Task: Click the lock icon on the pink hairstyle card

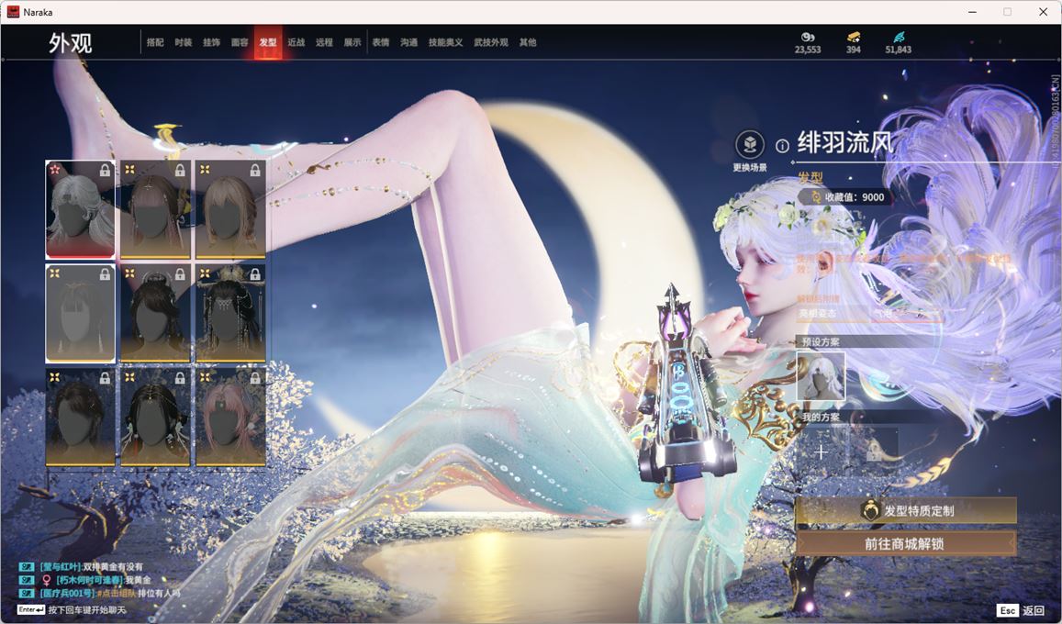Action: click(x=255, y=378)
